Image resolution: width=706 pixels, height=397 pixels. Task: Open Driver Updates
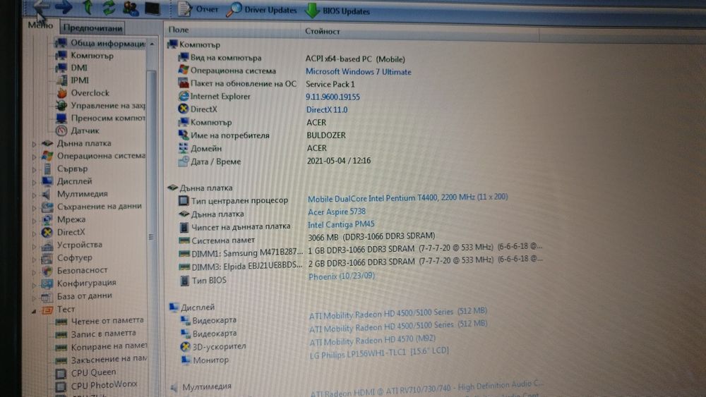tap(262, 10)
